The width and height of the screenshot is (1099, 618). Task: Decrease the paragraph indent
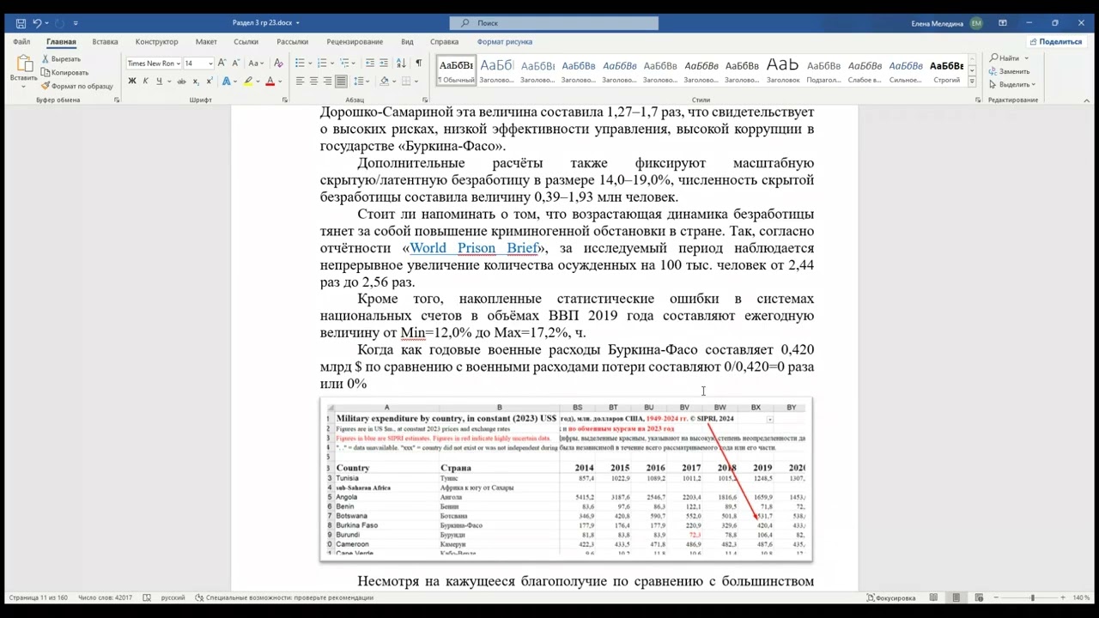(370, 63)
